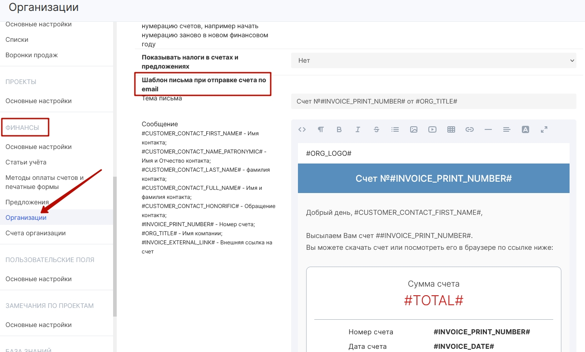Open font color picker in editor toolbar
Image resolution: width=585 pixels, height=352 pixels.
(526, 129)
